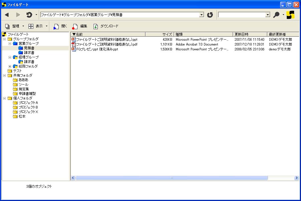Click the 編集 (Edit) toolbar icon
Image resolution: width=301 pixels, height=201 pixels.
75,26
